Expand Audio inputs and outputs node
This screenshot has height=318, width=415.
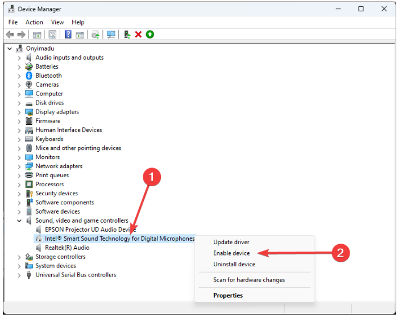pyautogui.click(x=19, y=58)
